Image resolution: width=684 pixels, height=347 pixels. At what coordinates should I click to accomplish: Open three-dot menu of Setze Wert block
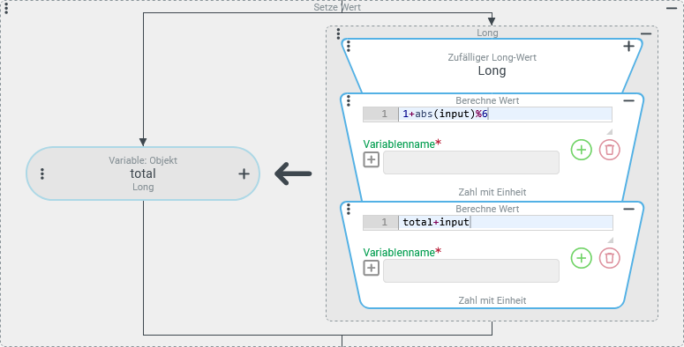tap(6, 8)
